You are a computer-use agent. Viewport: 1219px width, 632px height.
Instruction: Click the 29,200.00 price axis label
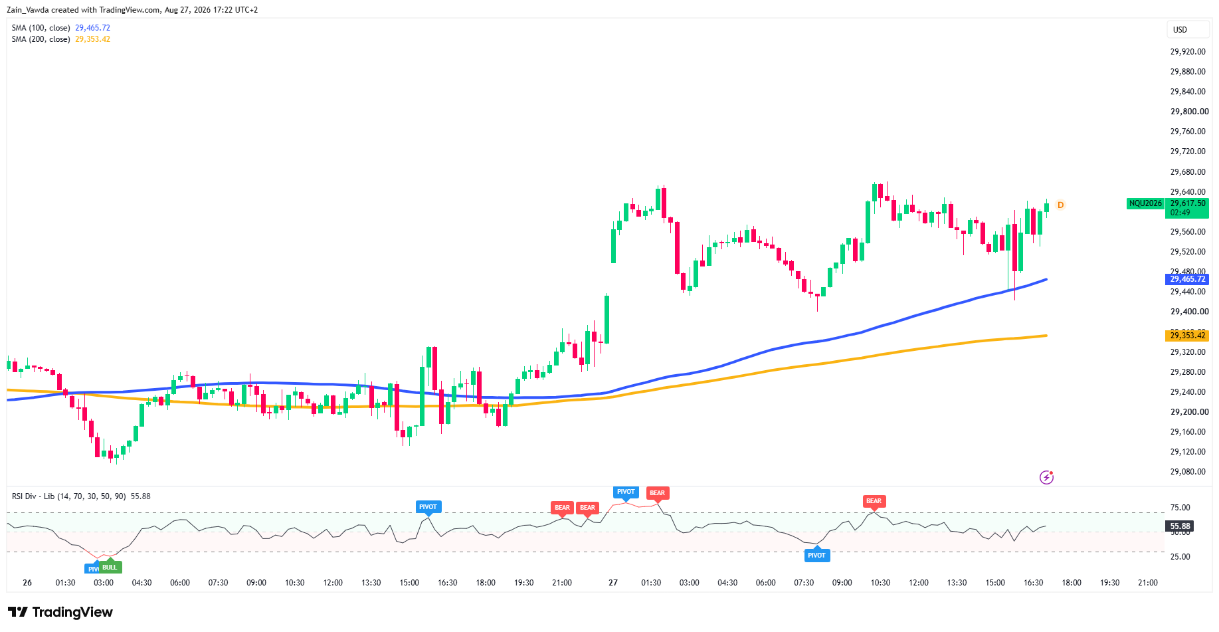(1189, 412)
